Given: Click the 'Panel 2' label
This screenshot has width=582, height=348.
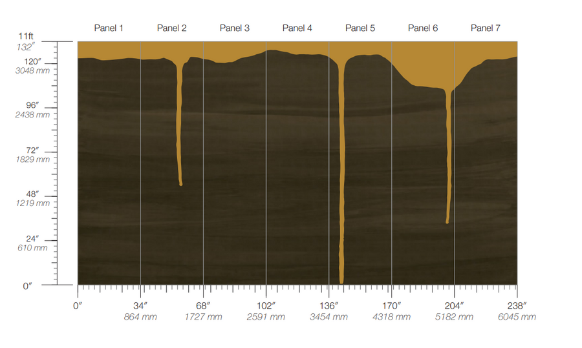Looking at the screenshot, I should [171, 28].
